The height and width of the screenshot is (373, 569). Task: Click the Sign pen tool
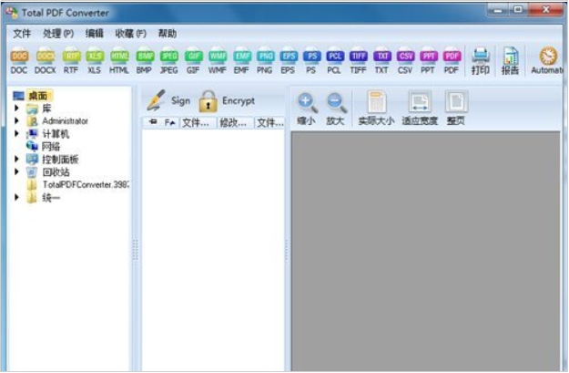(x=168, y=100)
